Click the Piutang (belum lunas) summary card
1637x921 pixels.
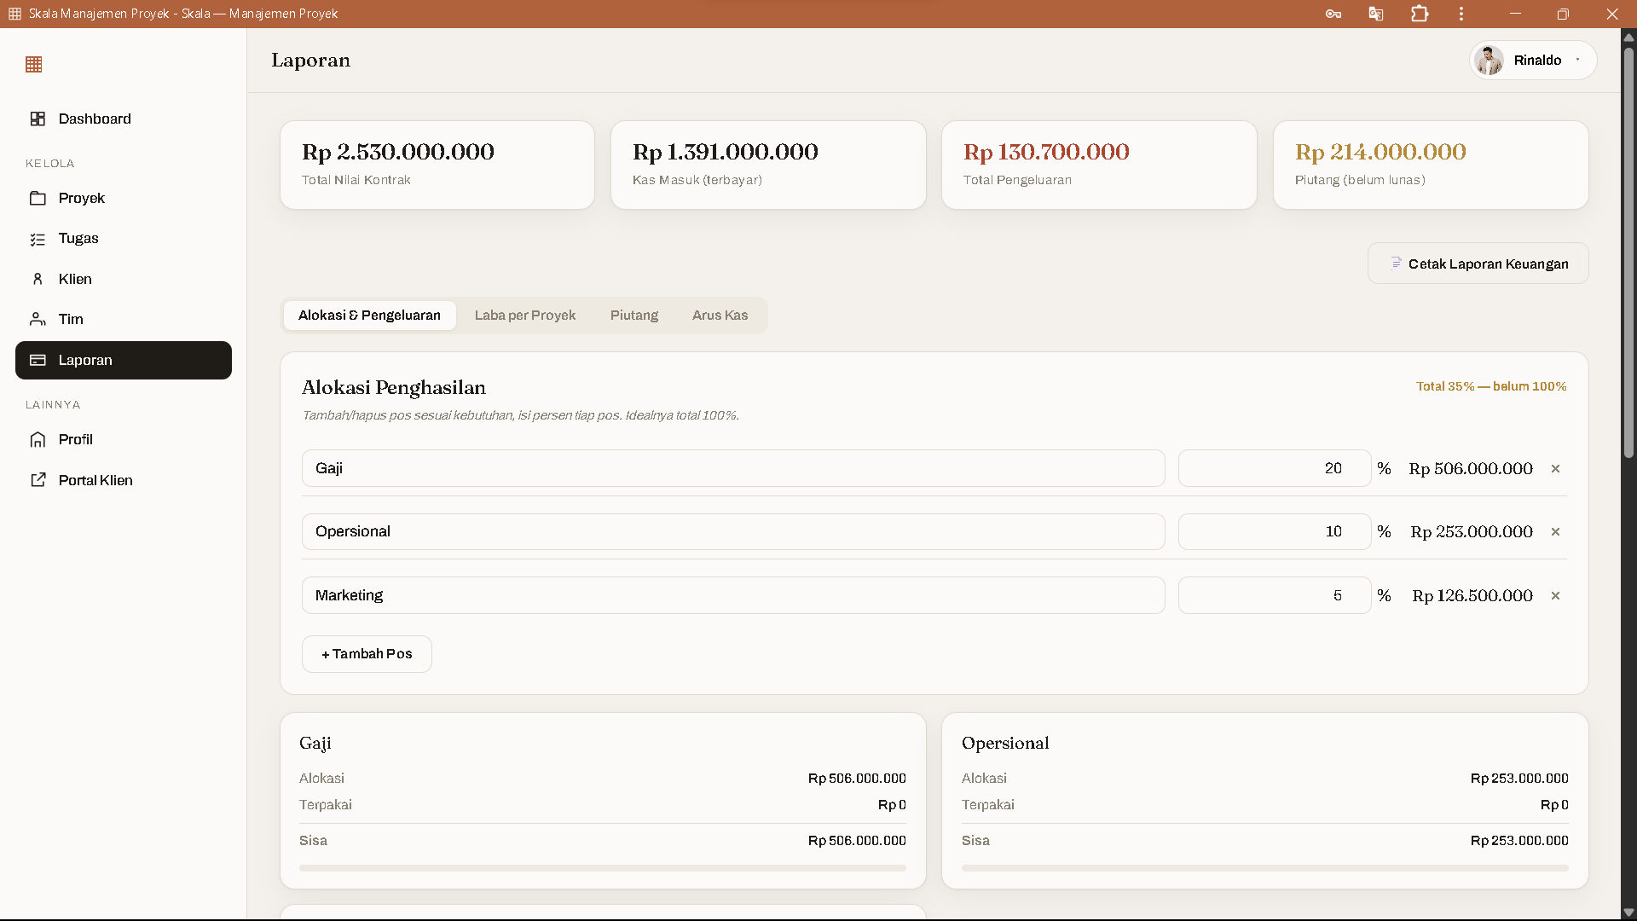coord(1431,165)
